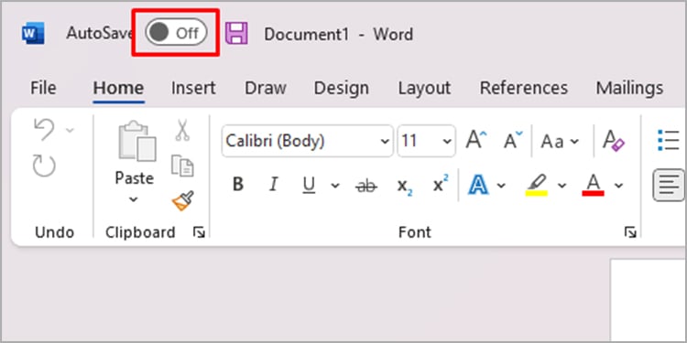Select the Format Painter brush icon
687x343 pixels.
click(x=182, y=201)
